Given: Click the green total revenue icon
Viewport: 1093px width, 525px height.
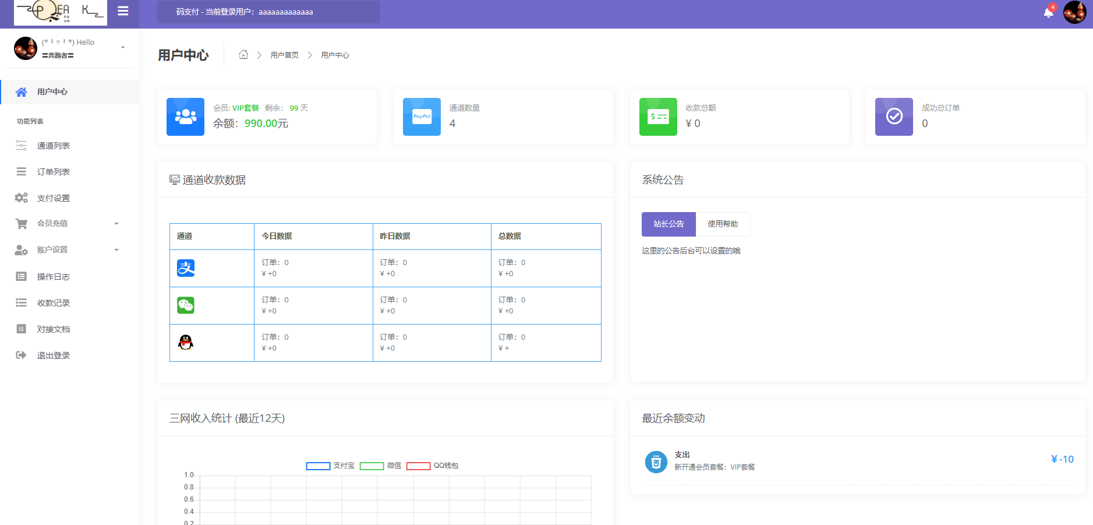Looking at the screenshot, I should [658, 117].
